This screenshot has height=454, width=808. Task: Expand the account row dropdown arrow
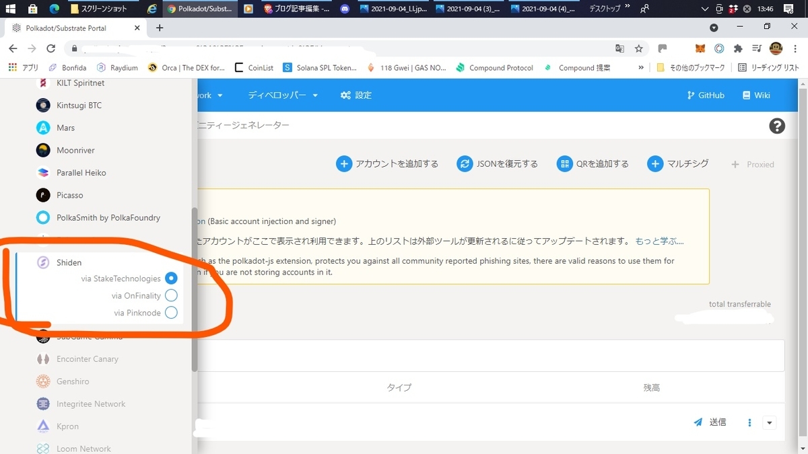[x=770, y=422]
